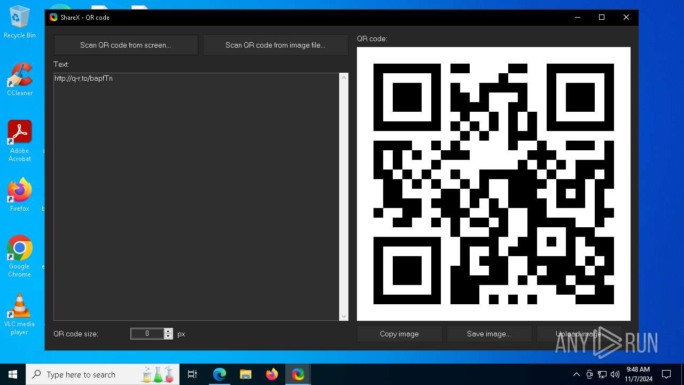This screenshot has height=385, width=684.
Task: Click the ShareX taskbar icon
Action: (x=298, y=374)
